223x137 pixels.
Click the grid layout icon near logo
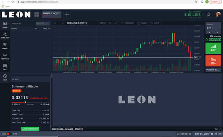[x=37, y=14]
